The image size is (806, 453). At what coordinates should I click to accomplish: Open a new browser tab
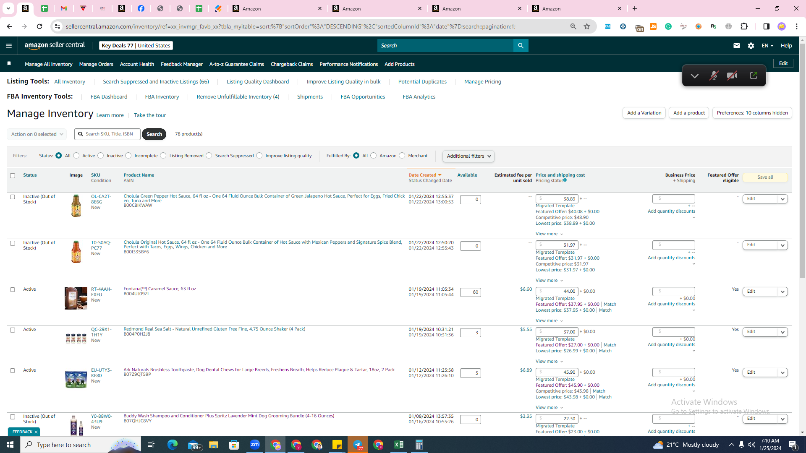[635, 8]
